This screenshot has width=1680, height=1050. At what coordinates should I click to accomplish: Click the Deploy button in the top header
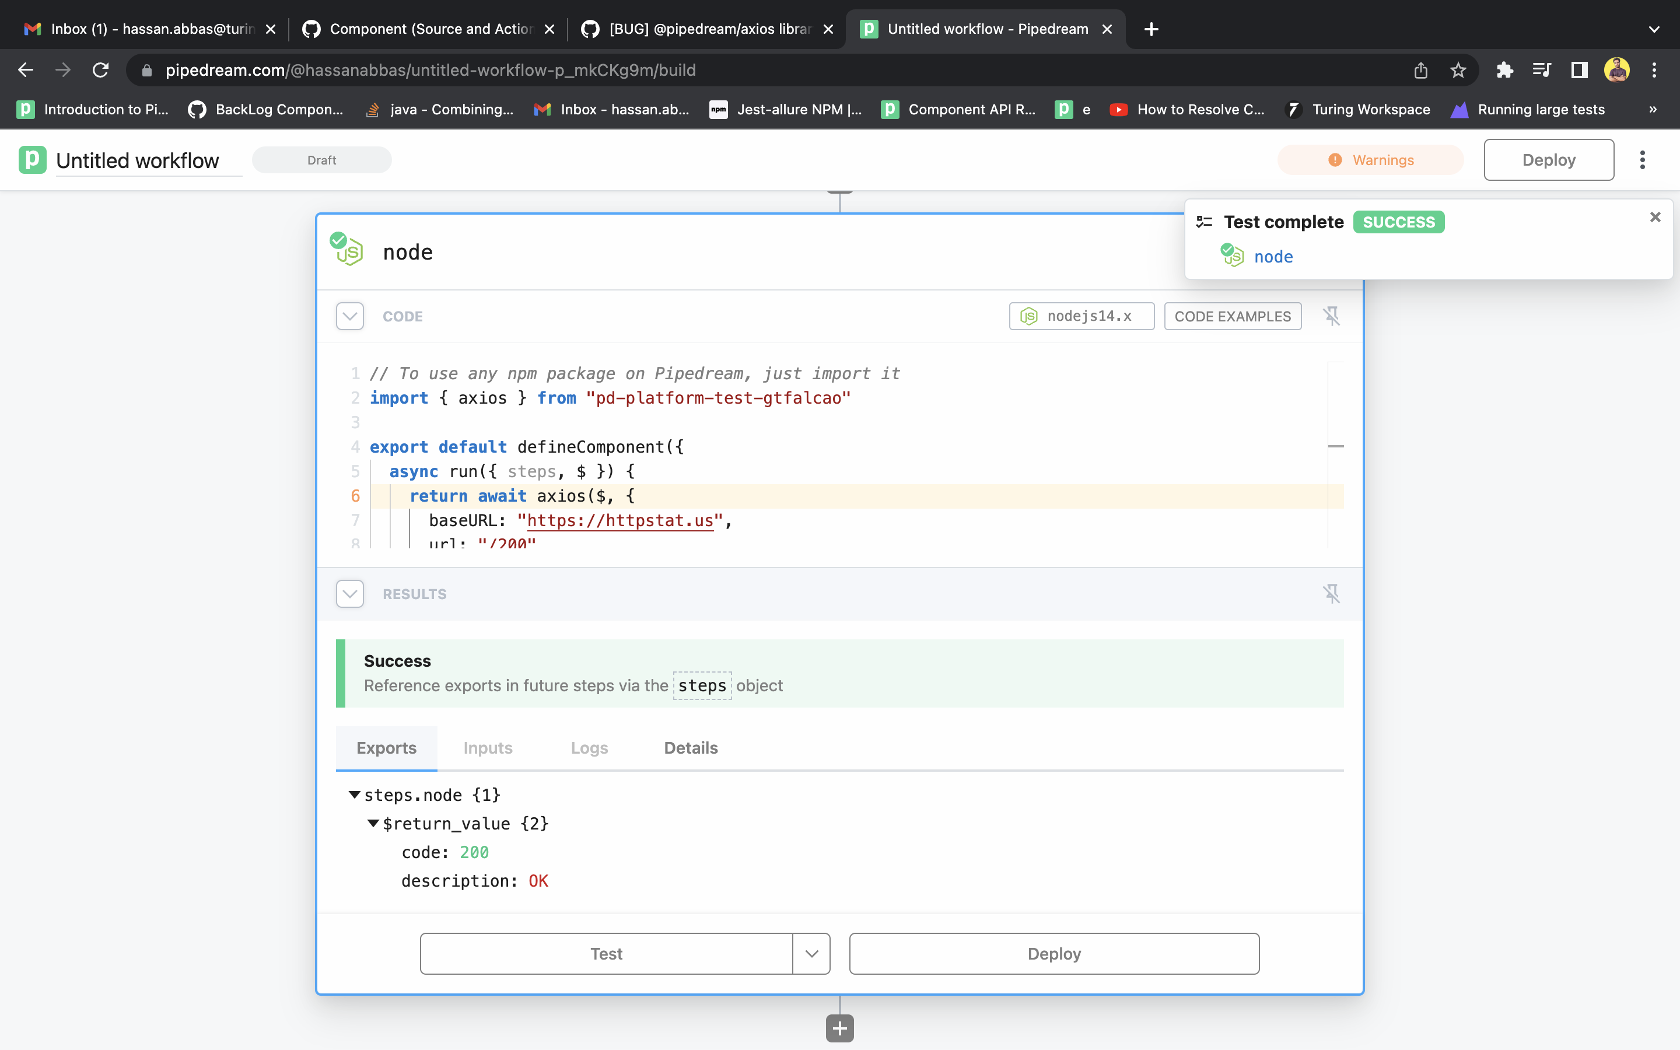(x=1549, y=160)
